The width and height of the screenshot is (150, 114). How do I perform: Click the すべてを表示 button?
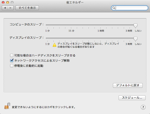tap(27, 8)
